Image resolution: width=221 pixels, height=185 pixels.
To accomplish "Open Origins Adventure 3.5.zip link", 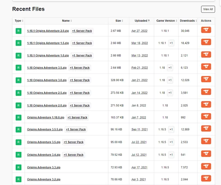I will coord(44,142).
